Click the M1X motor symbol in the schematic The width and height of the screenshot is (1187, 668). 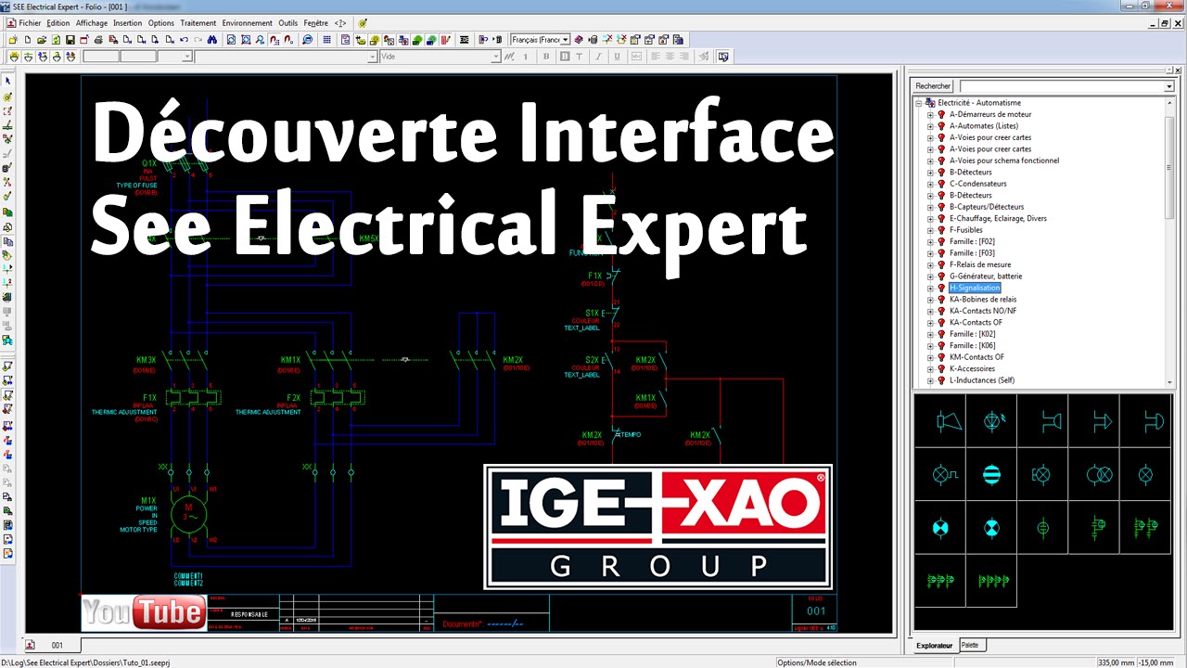click(189, 512)
